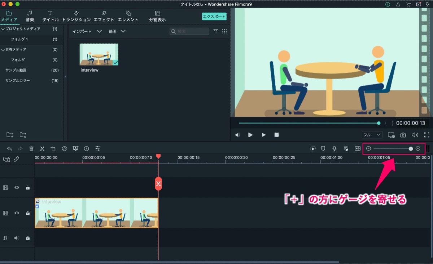Click the plus zoom in icon
Image resolution: width=433 pixels, height=264 pixels.
click(x=418, y=148)
